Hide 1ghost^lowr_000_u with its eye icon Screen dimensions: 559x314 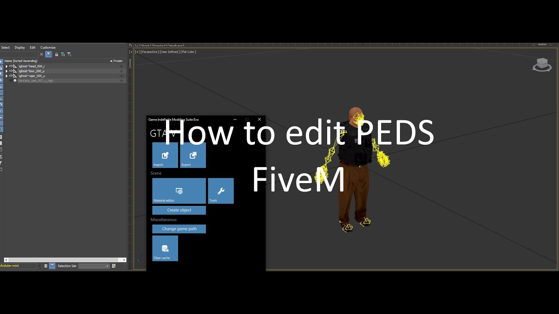click(x=11, y=71)
